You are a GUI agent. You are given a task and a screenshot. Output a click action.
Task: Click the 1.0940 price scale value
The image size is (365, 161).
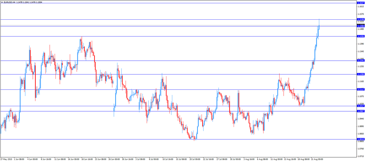[x=361, y=119]
